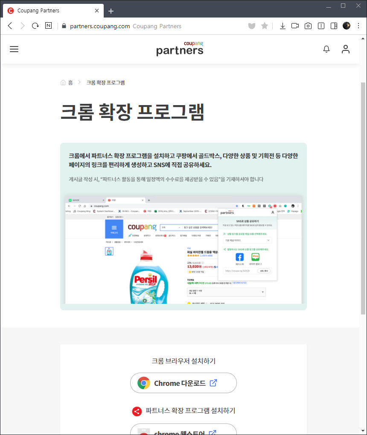Open Naver home N icon
Image resolution: width=367 pixels, height=435 pixels.
click(x=49, y=26)
